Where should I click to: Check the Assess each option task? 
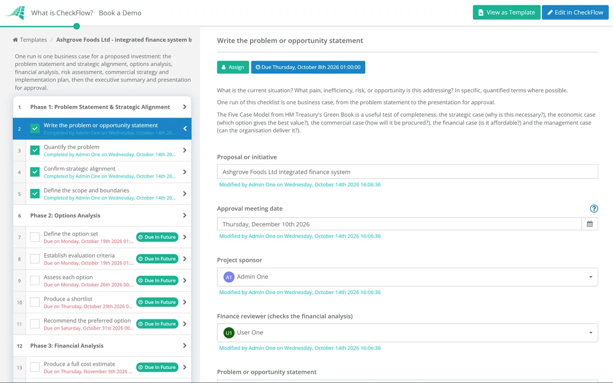coord(35,281)
